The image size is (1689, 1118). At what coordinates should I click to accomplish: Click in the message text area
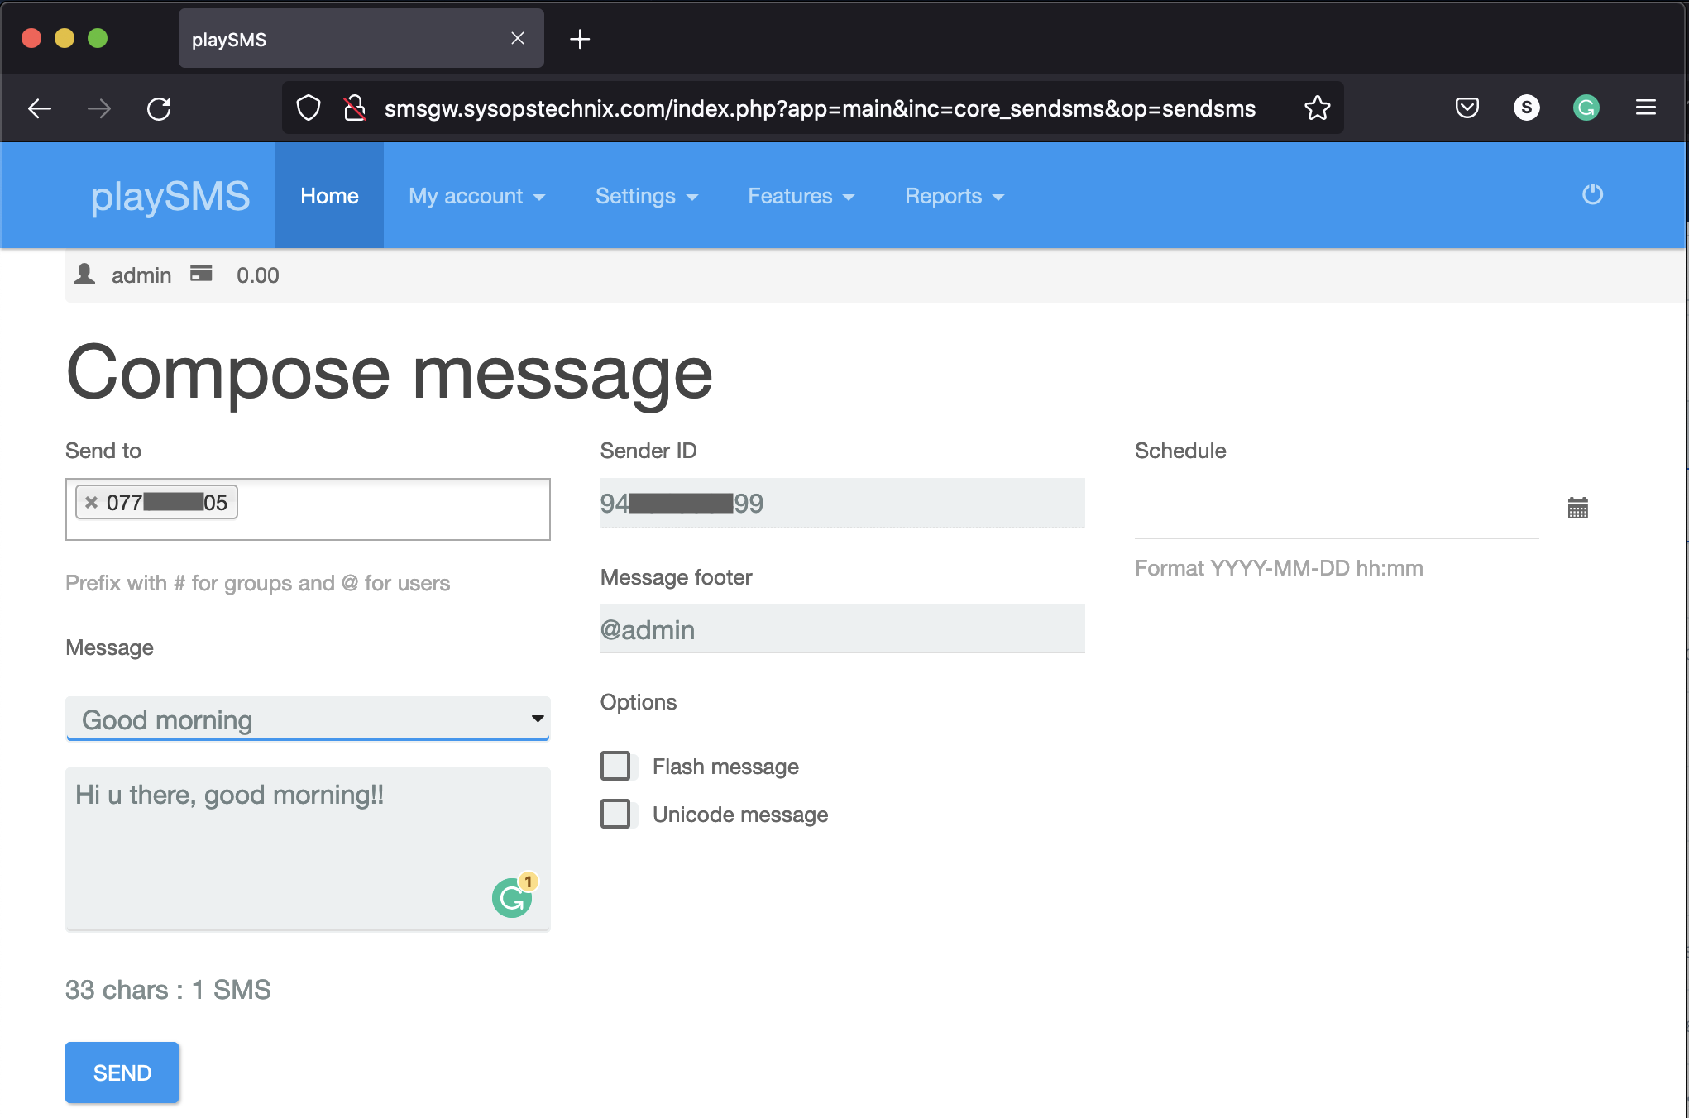(308, 848)
